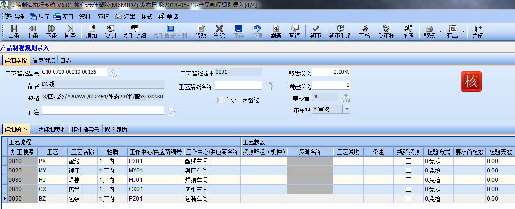Check 瓶颈资源 box for row 0050 包装
The height and width of the screenshot is (209, 515).
408,199
